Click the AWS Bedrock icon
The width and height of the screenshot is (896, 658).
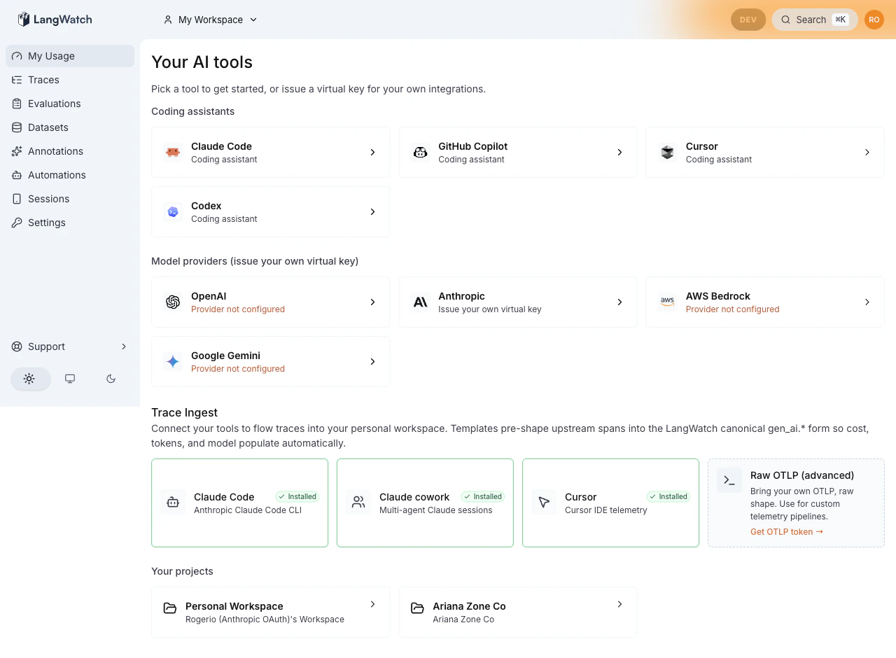coord(667,302)
